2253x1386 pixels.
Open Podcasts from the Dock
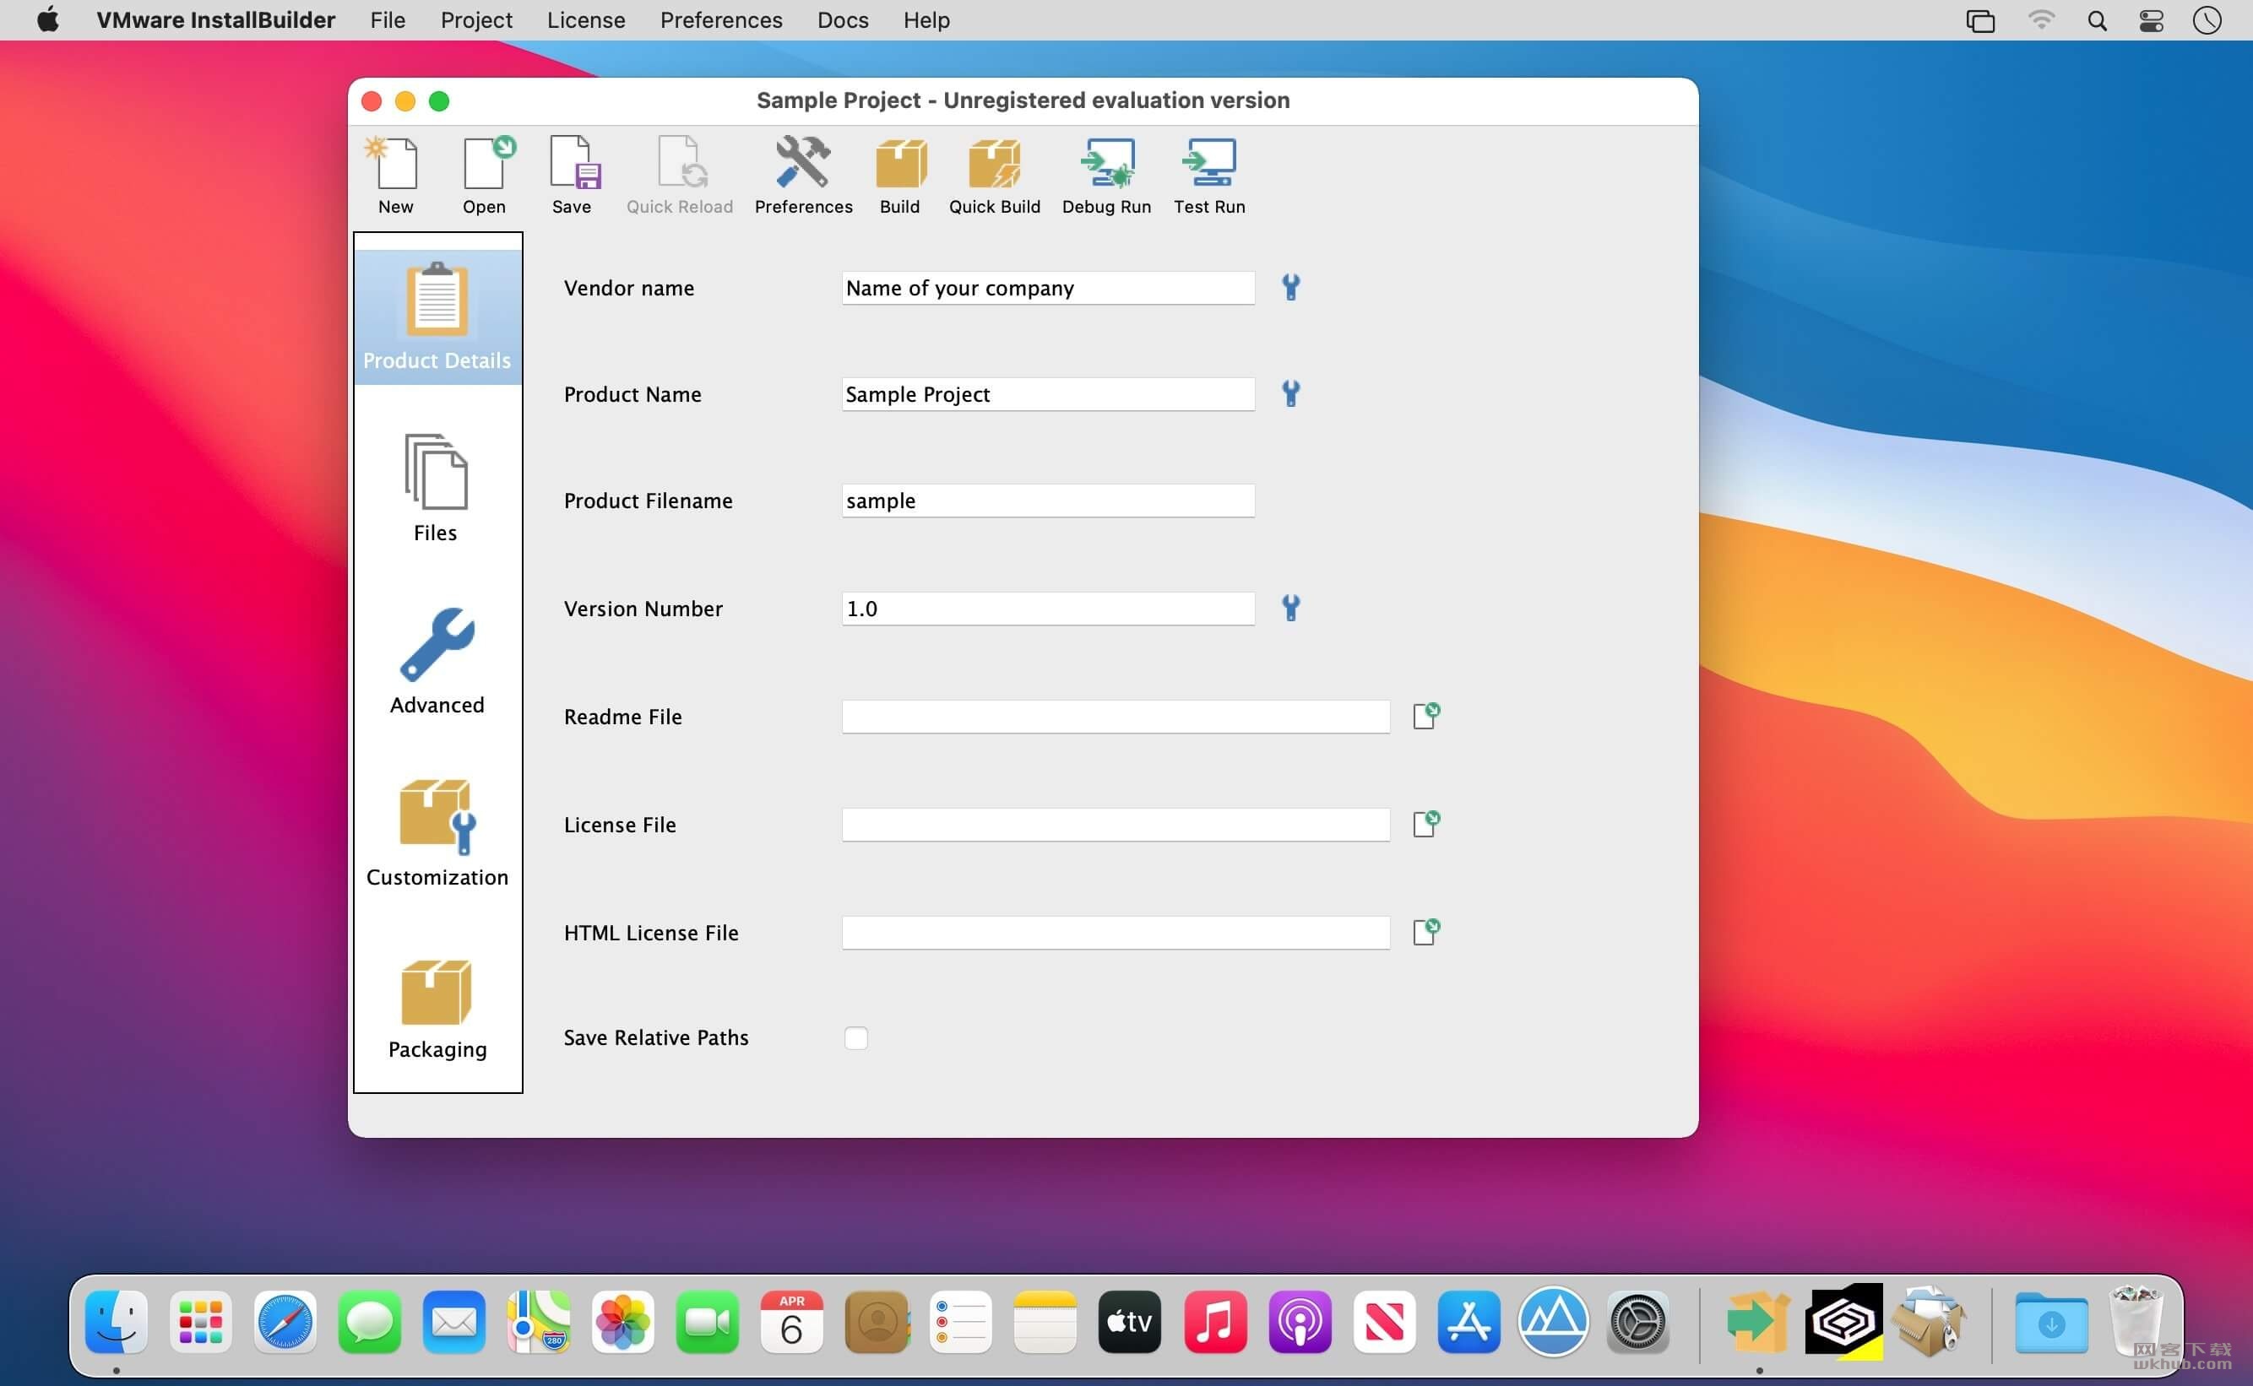1300,1322
